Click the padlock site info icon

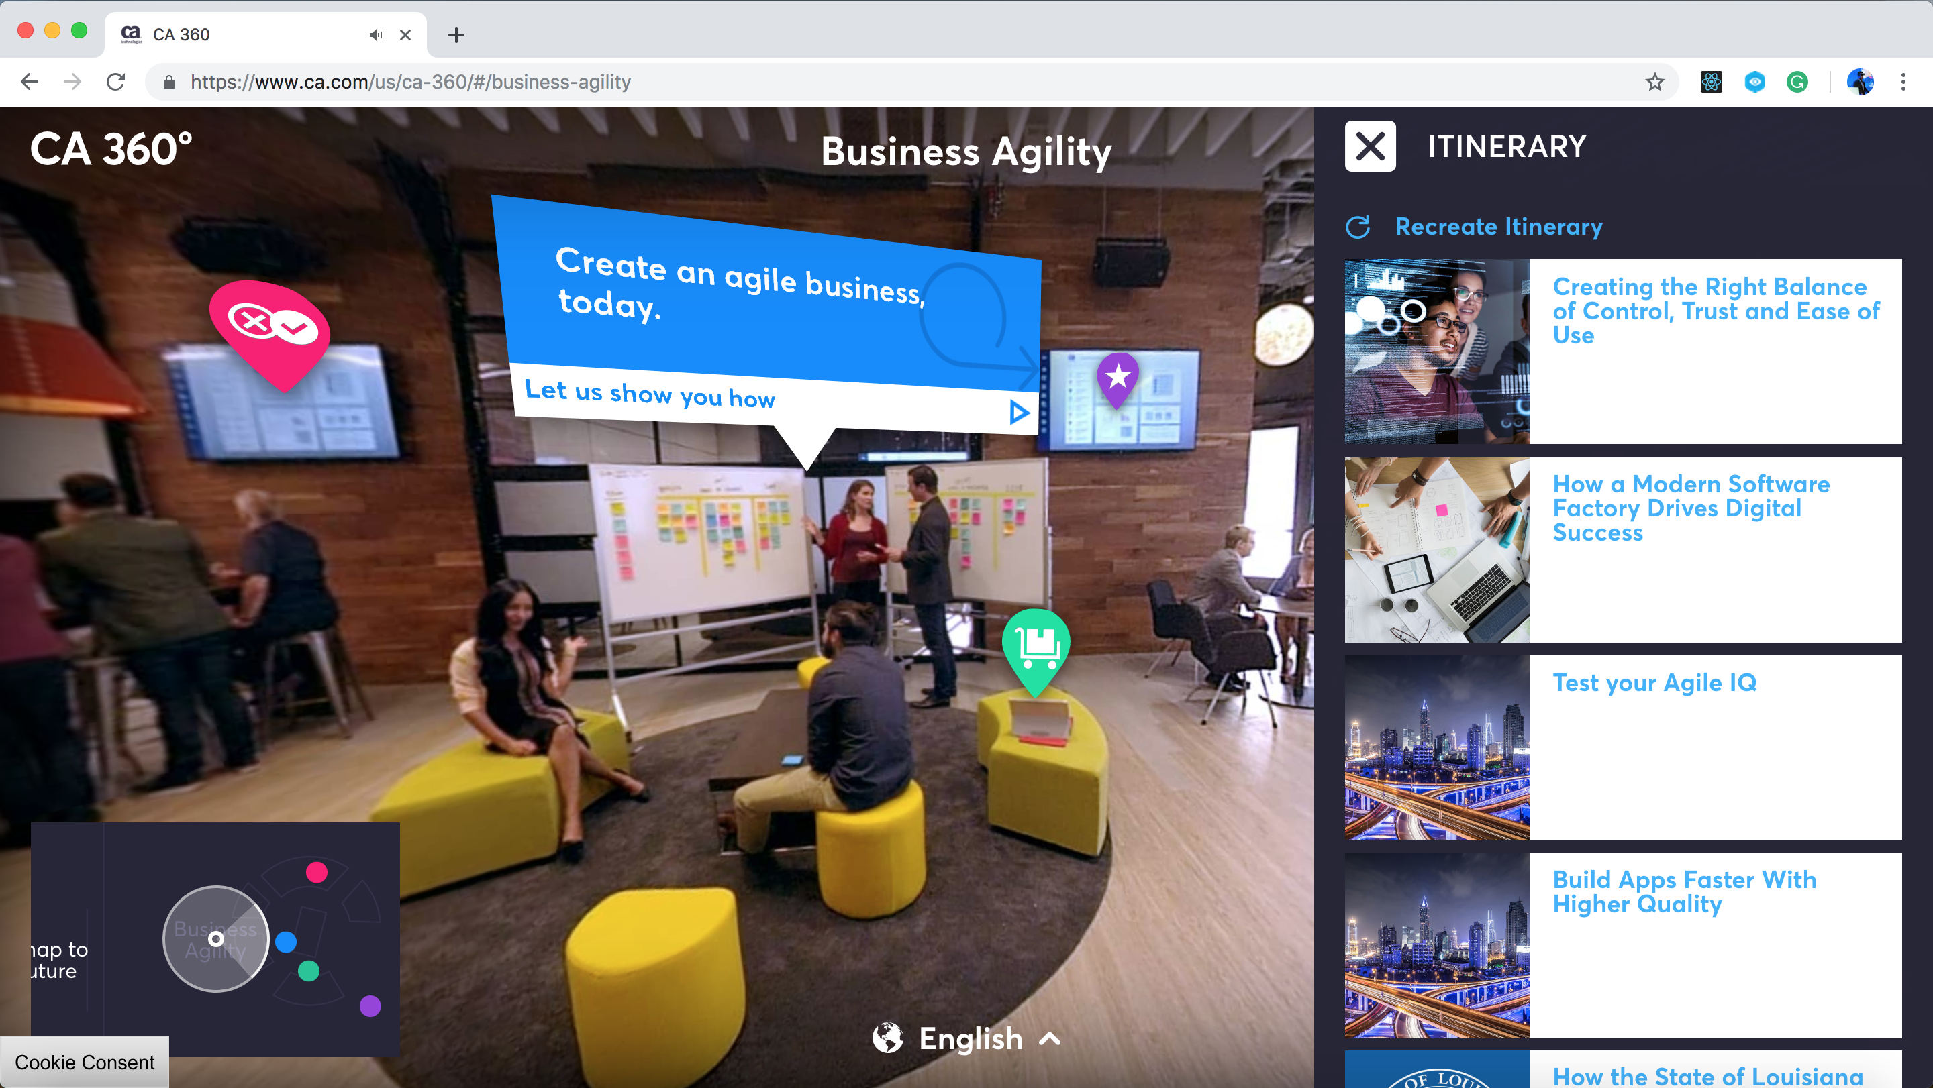coord(169,82)
